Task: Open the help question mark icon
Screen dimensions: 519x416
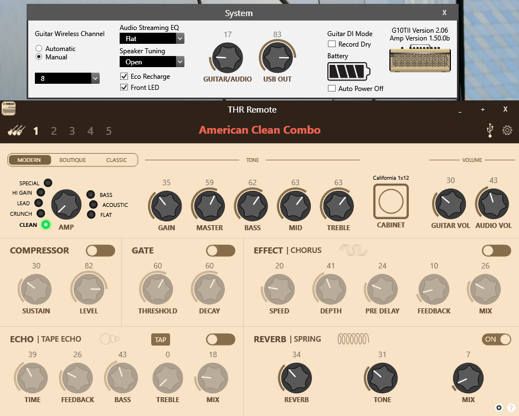Action: pos(511,407)
